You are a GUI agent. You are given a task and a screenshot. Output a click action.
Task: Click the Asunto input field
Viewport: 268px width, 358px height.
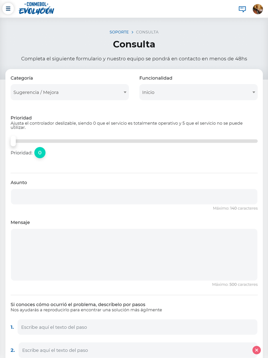point(134,197)
